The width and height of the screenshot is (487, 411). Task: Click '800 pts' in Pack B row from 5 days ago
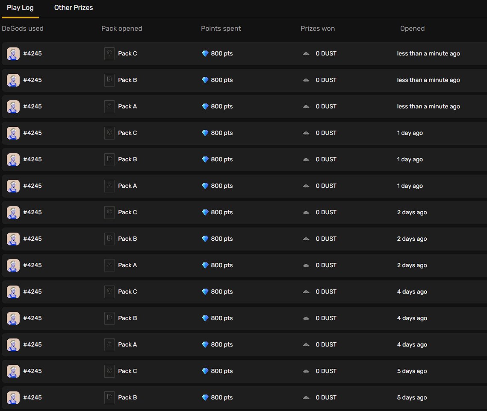(222, 397)
